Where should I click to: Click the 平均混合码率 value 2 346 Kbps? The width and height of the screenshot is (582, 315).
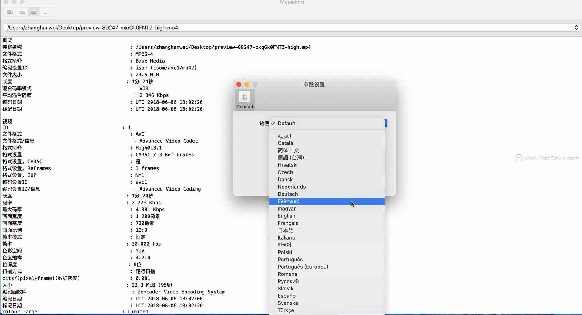154,95
